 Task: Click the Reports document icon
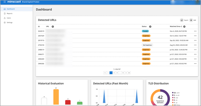point(5,13)
